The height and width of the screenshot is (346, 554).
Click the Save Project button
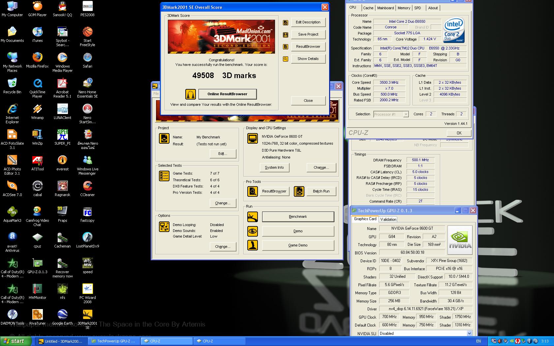(308, 35)
